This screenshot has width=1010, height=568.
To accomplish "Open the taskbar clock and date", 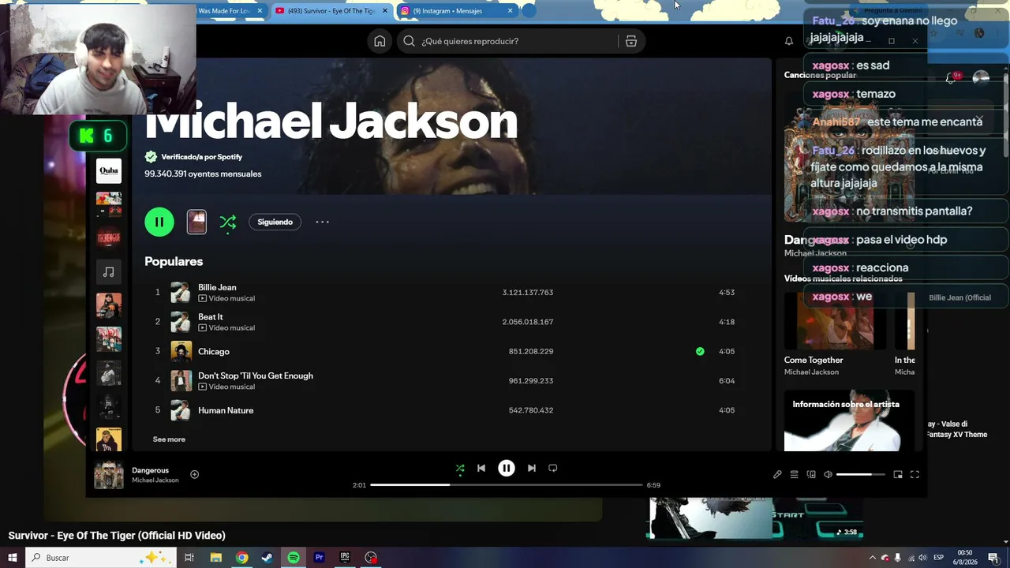I will click(965, 558).
